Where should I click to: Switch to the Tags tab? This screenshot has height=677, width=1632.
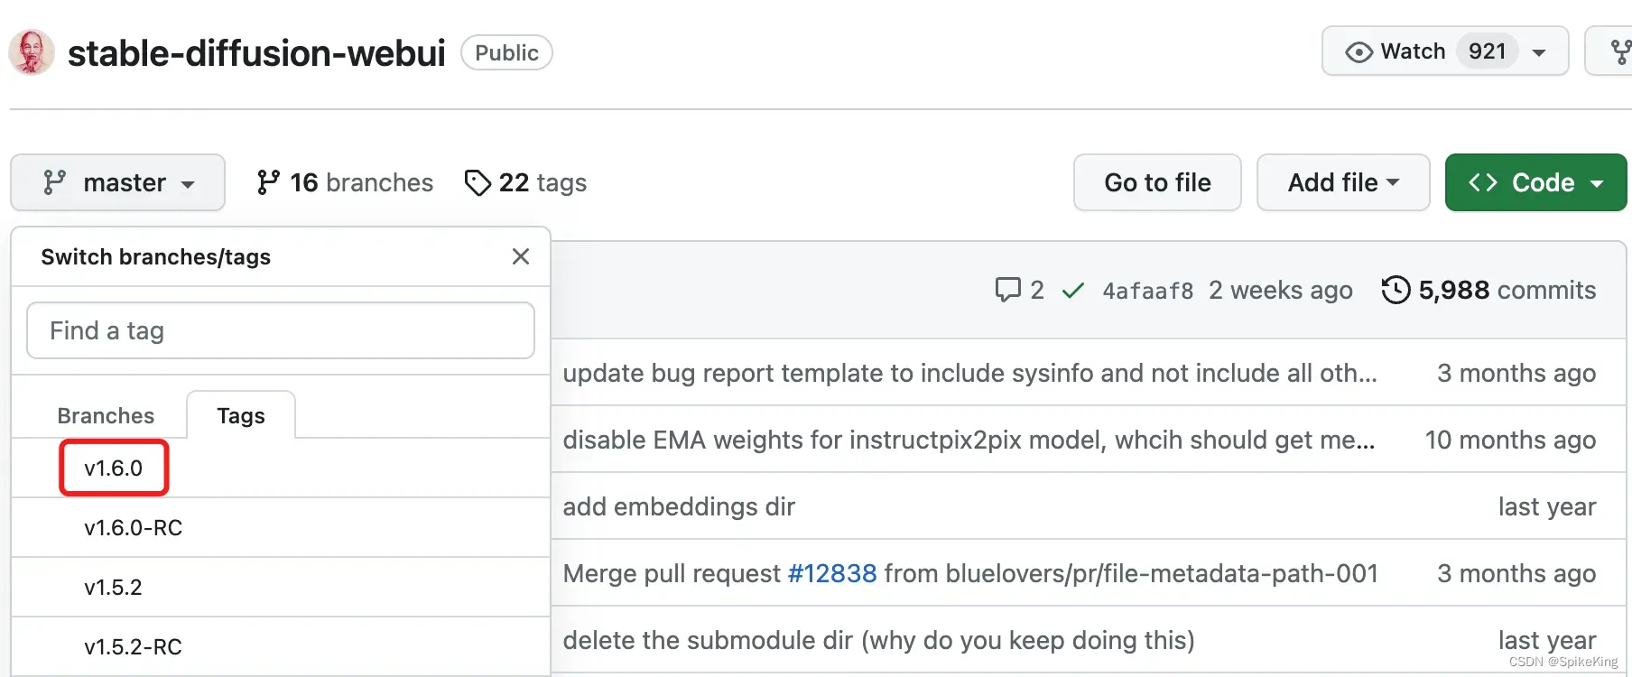241,415
